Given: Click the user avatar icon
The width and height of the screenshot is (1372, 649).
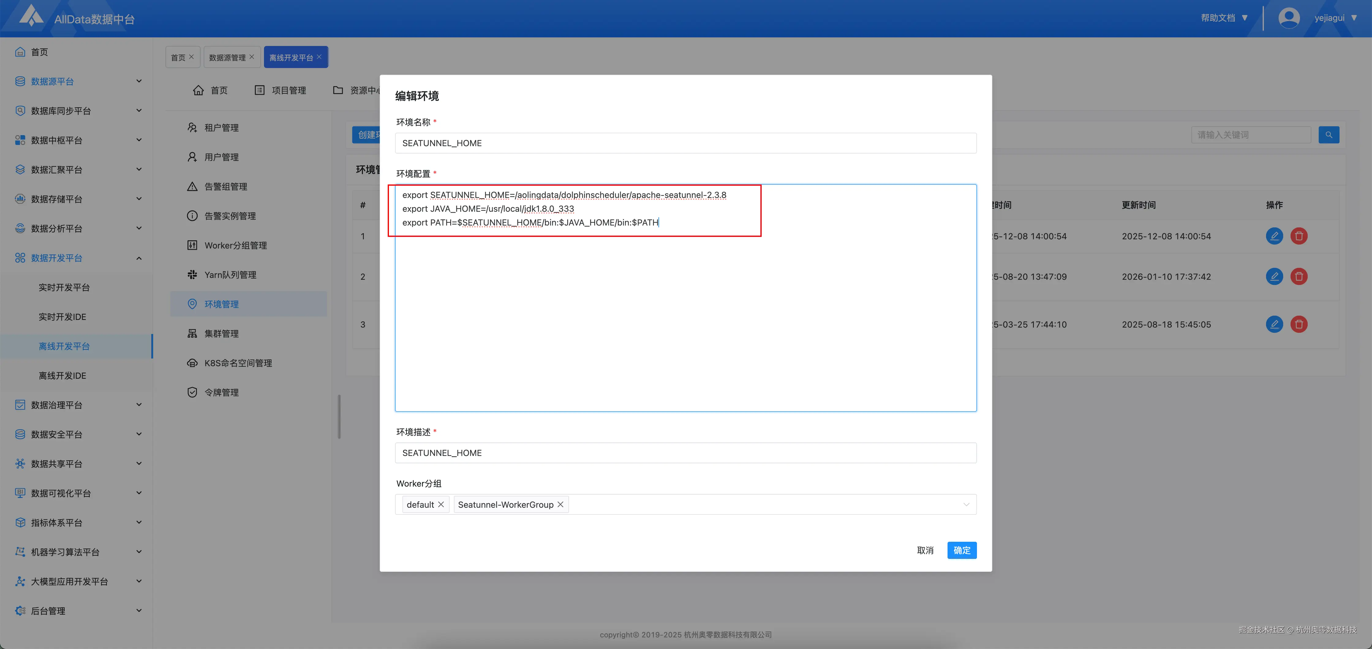Looking at the screenshot, I should (1288, 18).
